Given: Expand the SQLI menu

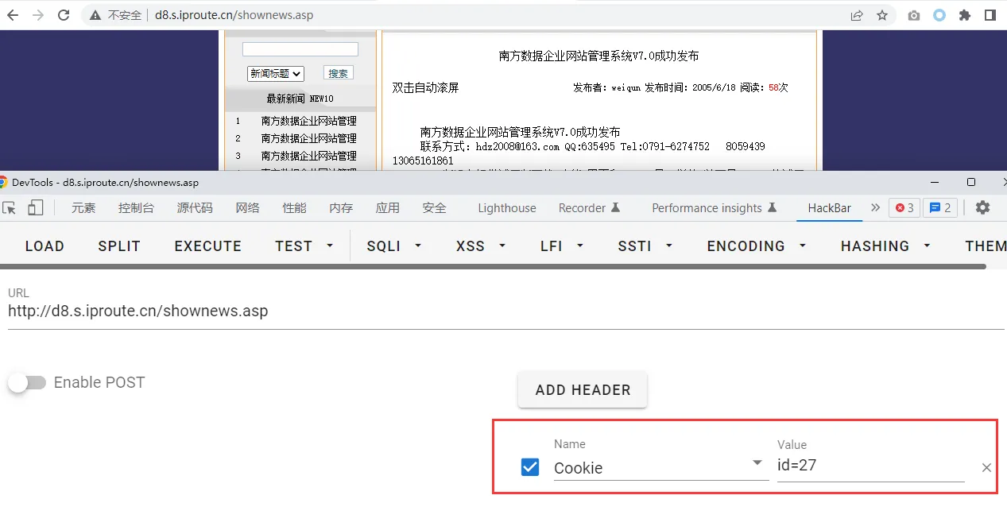Looking at the screenshot, I should click(x=393, y=246).
